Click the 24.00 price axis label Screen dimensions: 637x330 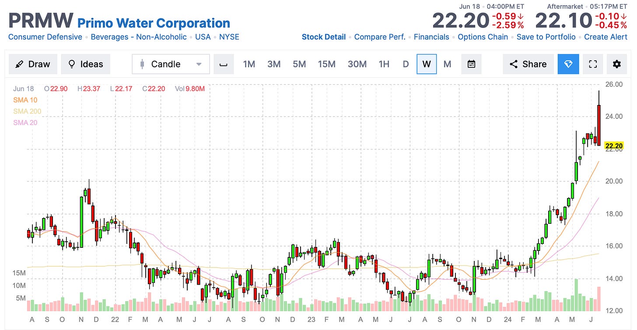[614, 116]
